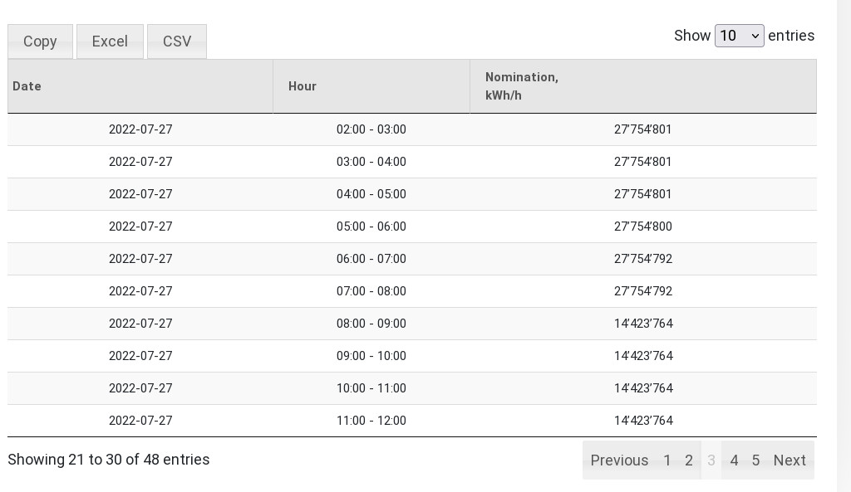Jump to page 2
The width and height of the screenshot is (851, 492).
pos(689,460)
